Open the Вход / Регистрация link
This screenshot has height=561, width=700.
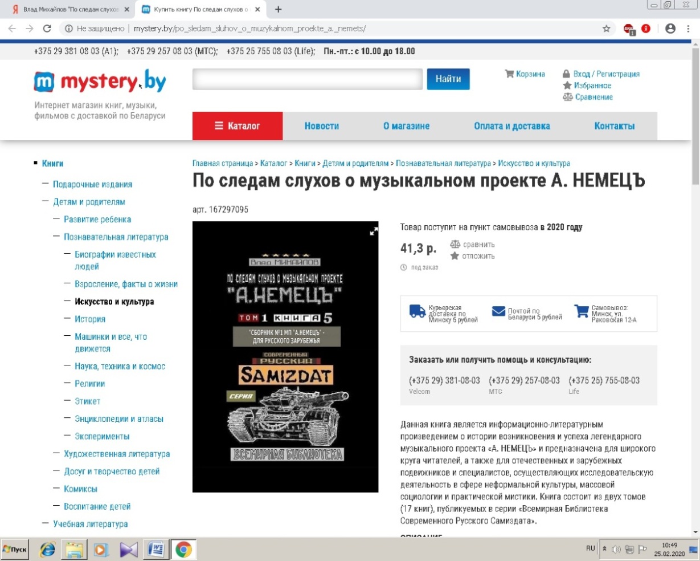[x=607, y=74]
